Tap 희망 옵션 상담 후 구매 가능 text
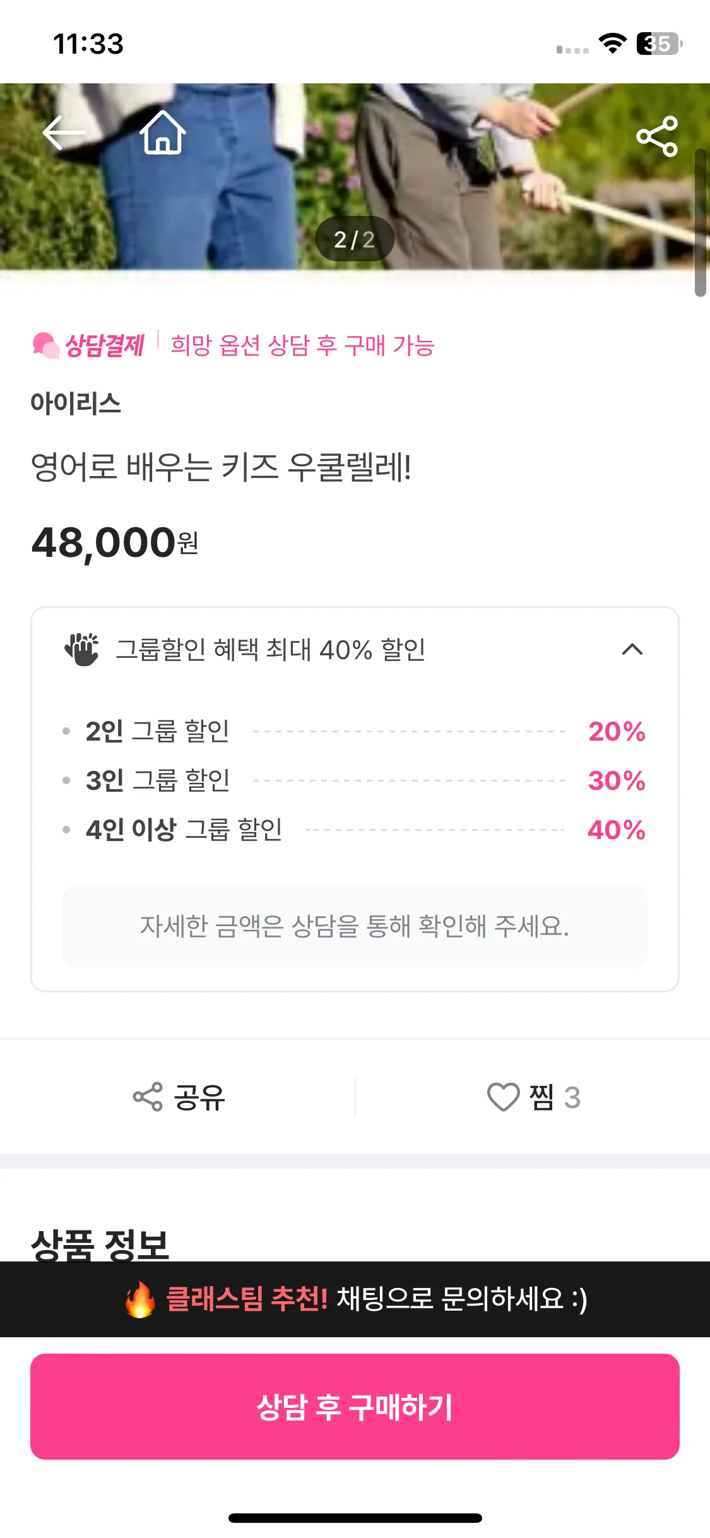 (x=303, y=345)
